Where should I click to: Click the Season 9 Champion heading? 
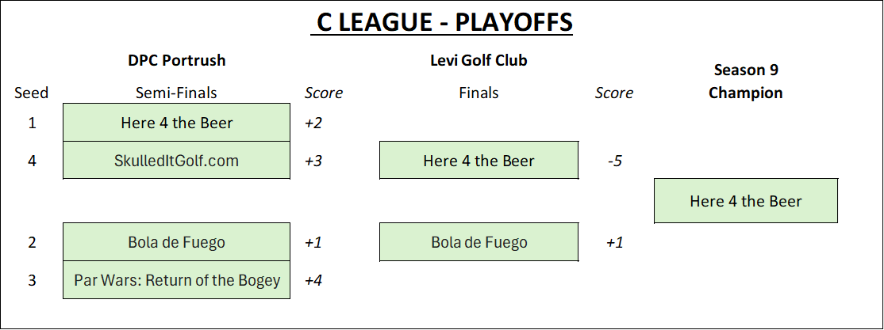pyautogui.click(x=745, y=82)
